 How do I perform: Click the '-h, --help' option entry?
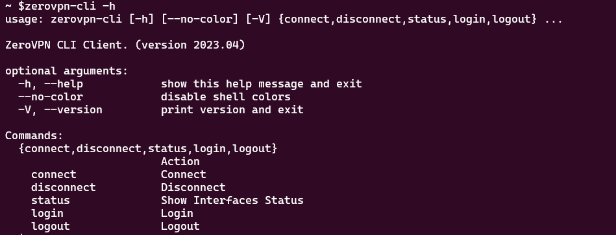50,84
